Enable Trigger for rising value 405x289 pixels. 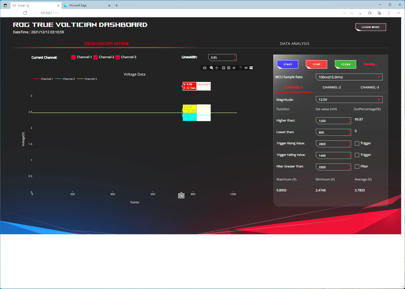(x=357, y=144)
